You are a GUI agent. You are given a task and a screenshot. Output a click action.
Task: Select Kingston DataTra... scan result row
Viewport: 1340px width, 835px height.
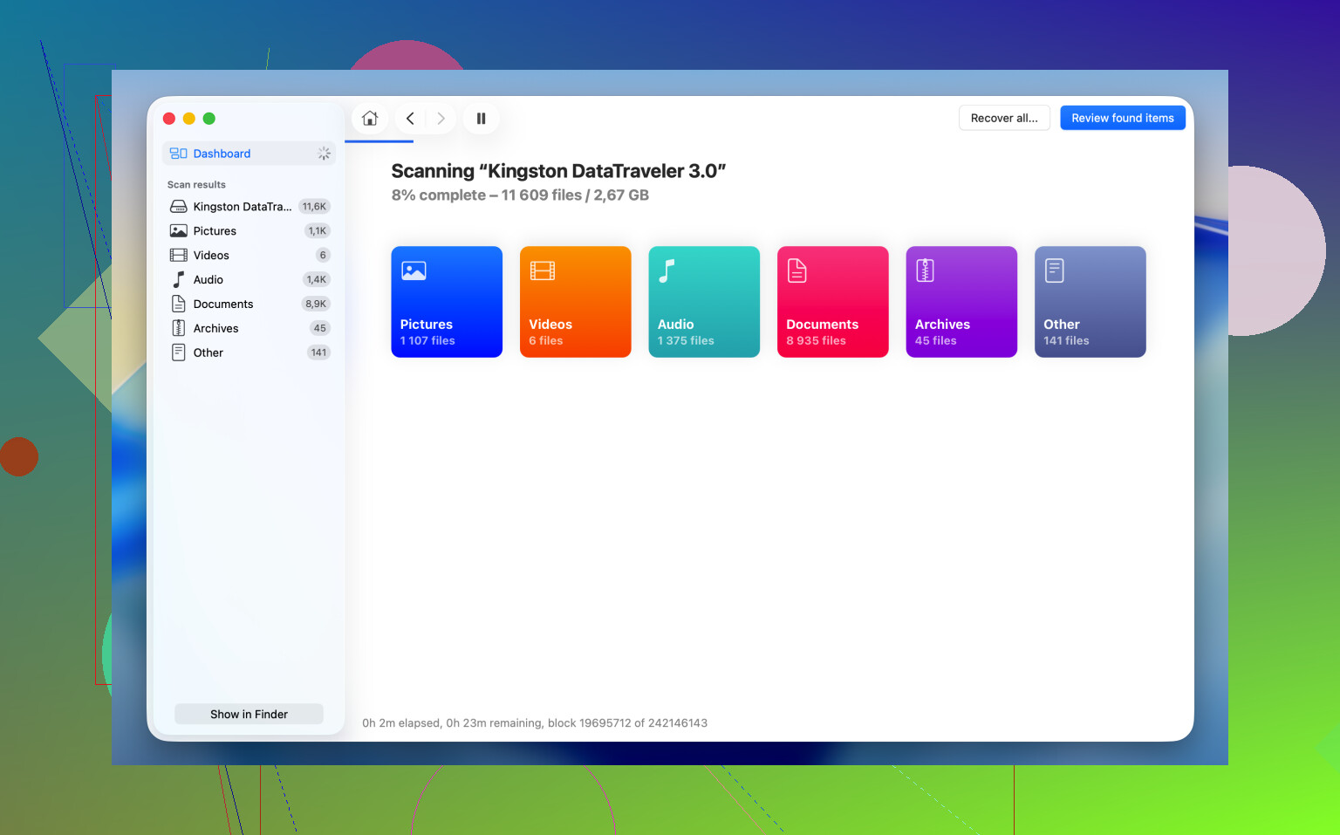[x=249, y=207]
